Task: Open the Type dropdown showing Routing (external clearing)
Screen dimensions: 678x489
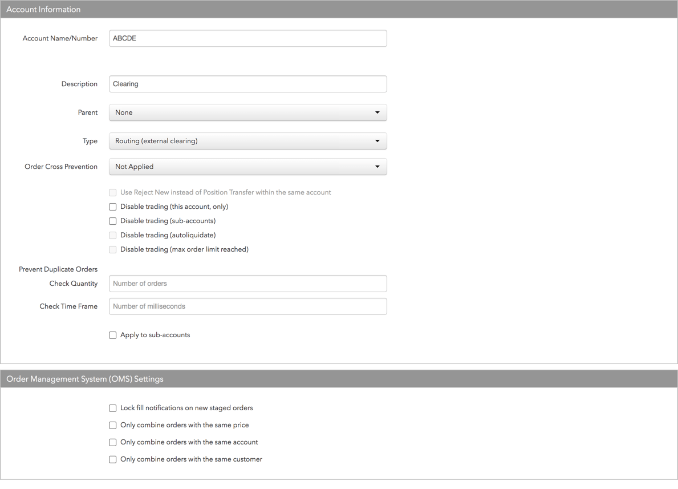Action: [248, 141]
